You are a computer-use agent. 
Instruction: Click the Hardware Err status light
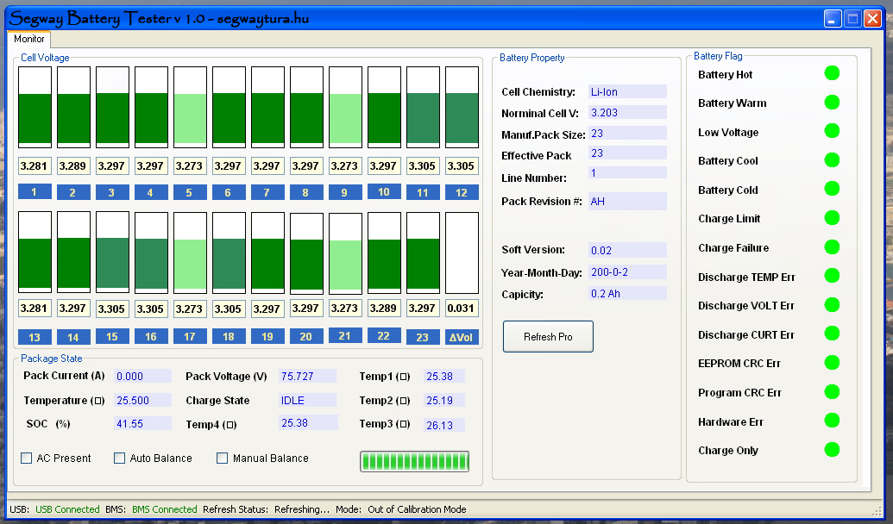click(832, 421)
